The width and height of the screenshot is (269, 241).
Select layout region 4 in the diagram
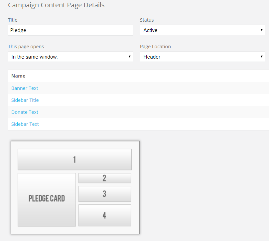[x=105, y=215]
